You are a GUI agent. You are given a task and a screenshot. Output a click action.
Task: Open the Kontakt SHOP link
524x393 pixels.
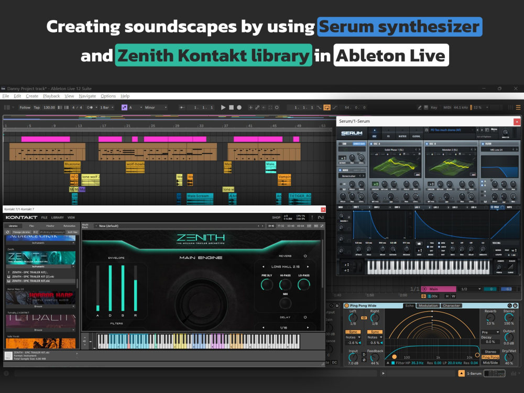(x=276, y=217)
